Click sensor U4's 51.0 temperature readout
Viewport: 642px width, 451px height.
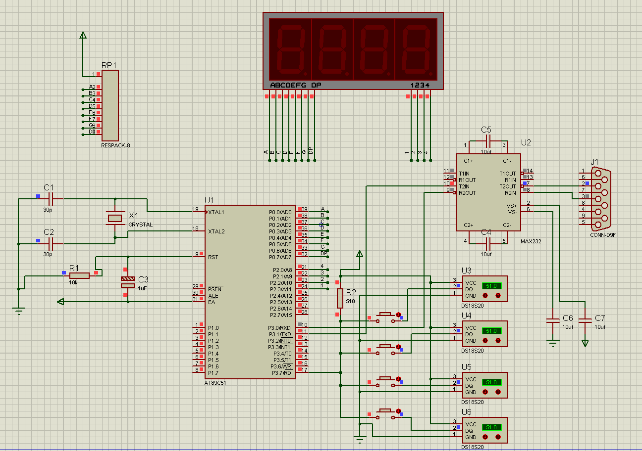[492, 331]
